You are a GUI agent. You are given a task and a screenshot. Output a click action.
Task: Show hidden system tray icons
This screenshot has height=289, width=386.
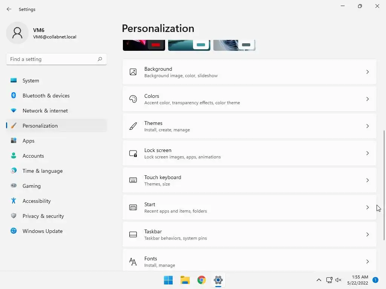[x=319, y=280]
